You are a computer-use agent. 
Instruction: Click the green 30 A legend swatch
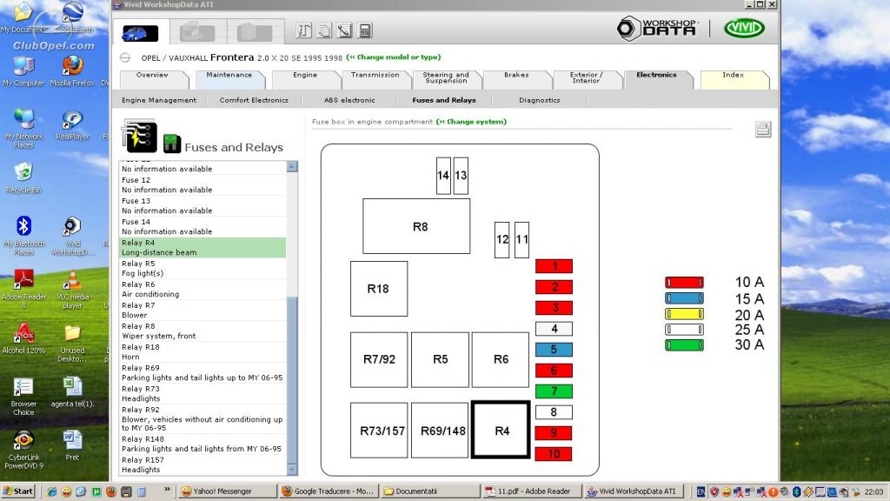click(x=685, y=344)
